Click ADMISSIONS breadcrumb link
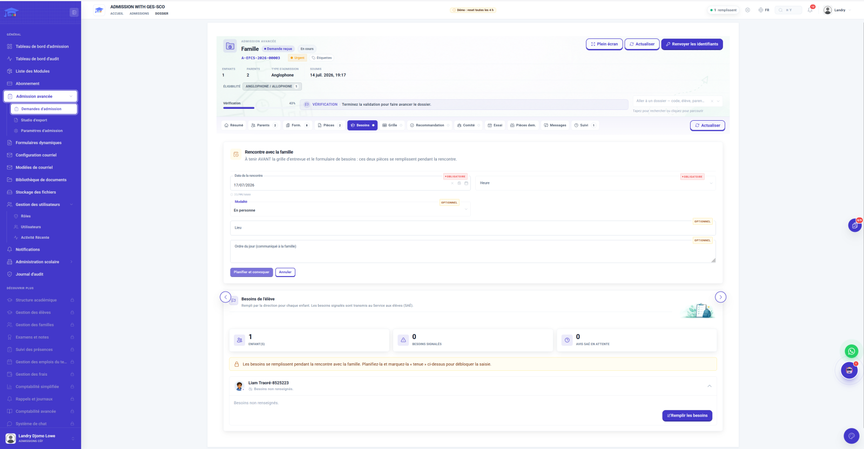 click(x=139, y=13)
